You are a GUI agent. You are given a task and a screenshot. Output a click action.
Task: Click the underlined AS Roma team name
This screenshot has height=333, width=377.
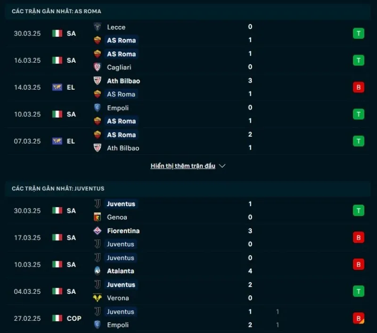[x=122, y=40]
